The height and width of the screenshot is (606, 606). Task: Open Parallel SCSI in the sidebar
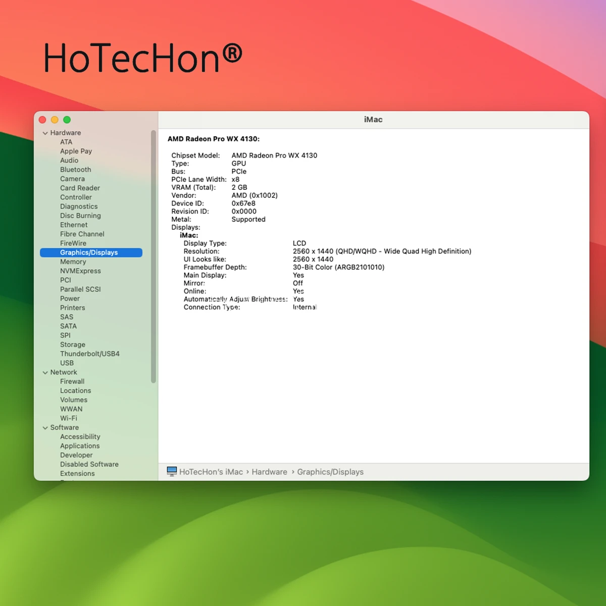[80, 289]
